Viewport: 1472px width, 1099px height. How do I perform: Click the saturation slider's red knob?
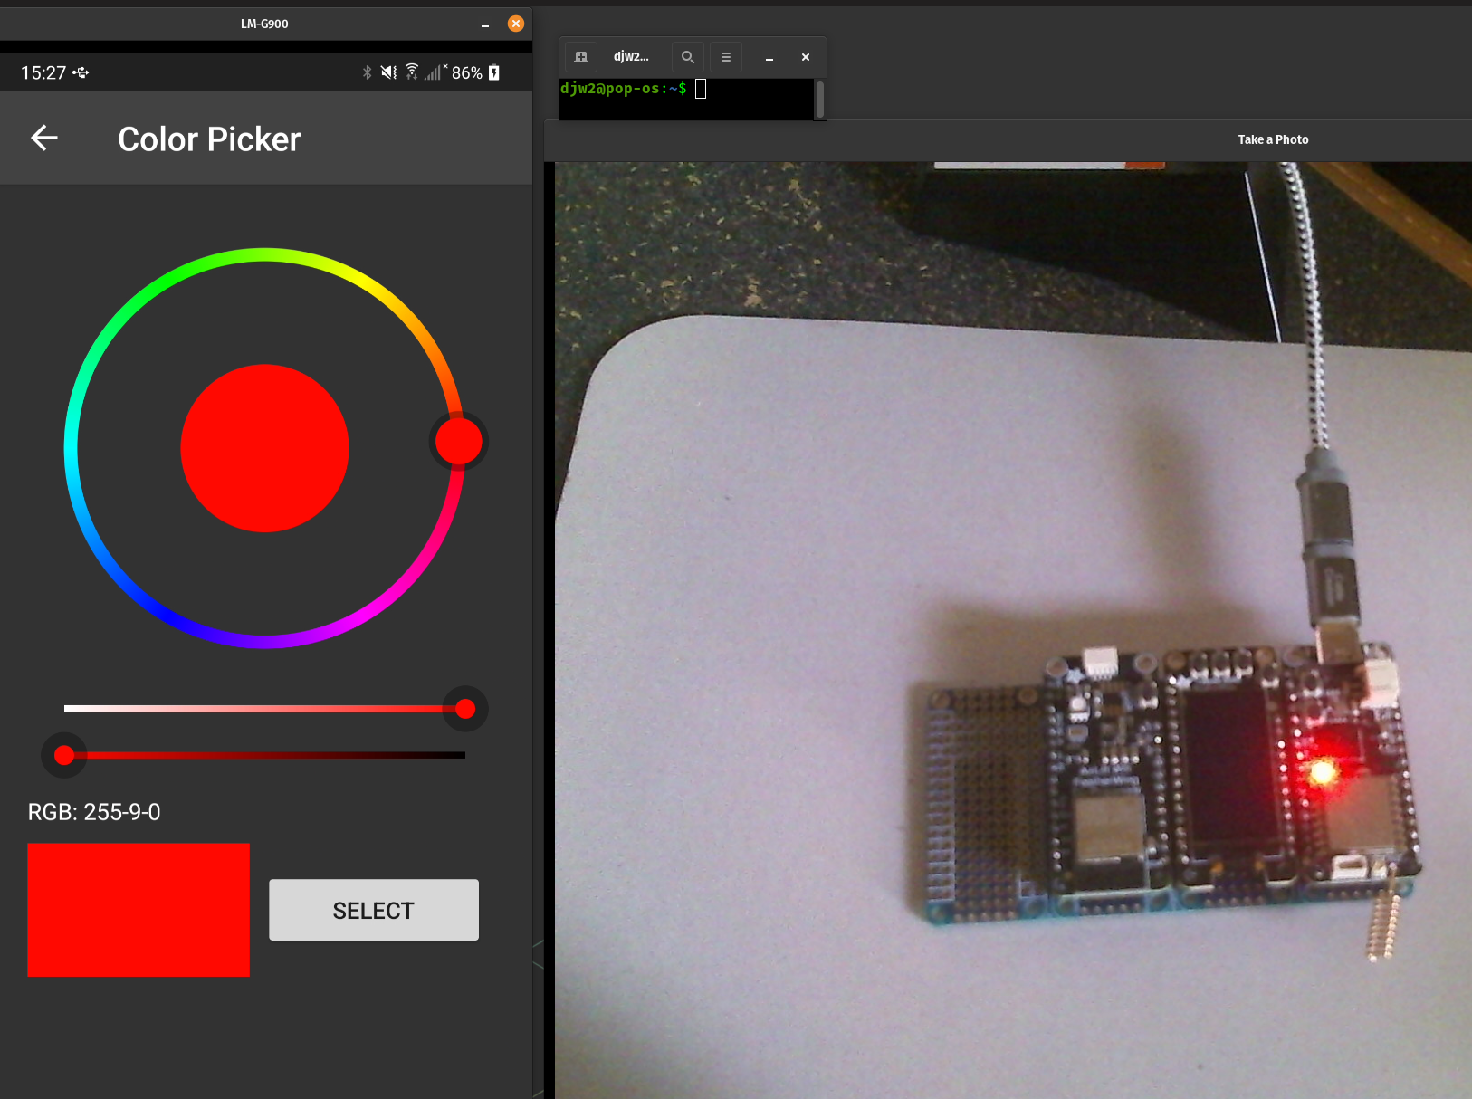(465, 709)
